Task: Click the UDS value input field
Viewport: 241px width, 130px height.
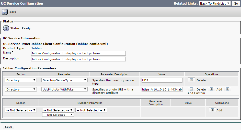Action: 162,80
